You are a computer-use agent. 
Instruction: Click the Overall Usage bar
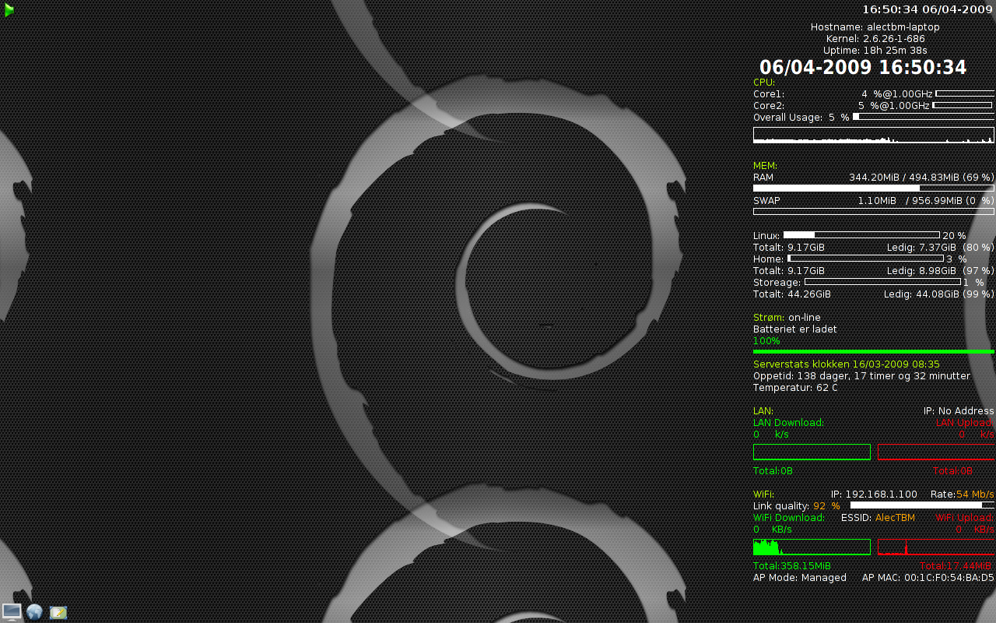click(x=924, y=117)
